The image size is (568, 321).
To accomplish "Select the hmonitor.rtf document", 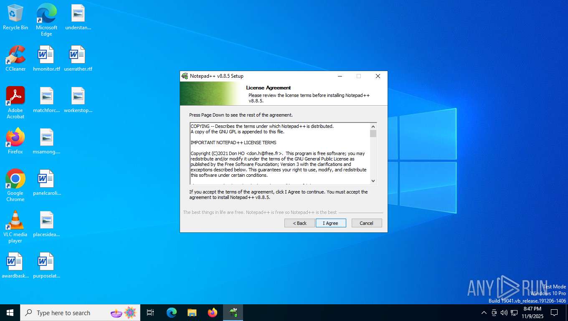I will tap(46, 59).
